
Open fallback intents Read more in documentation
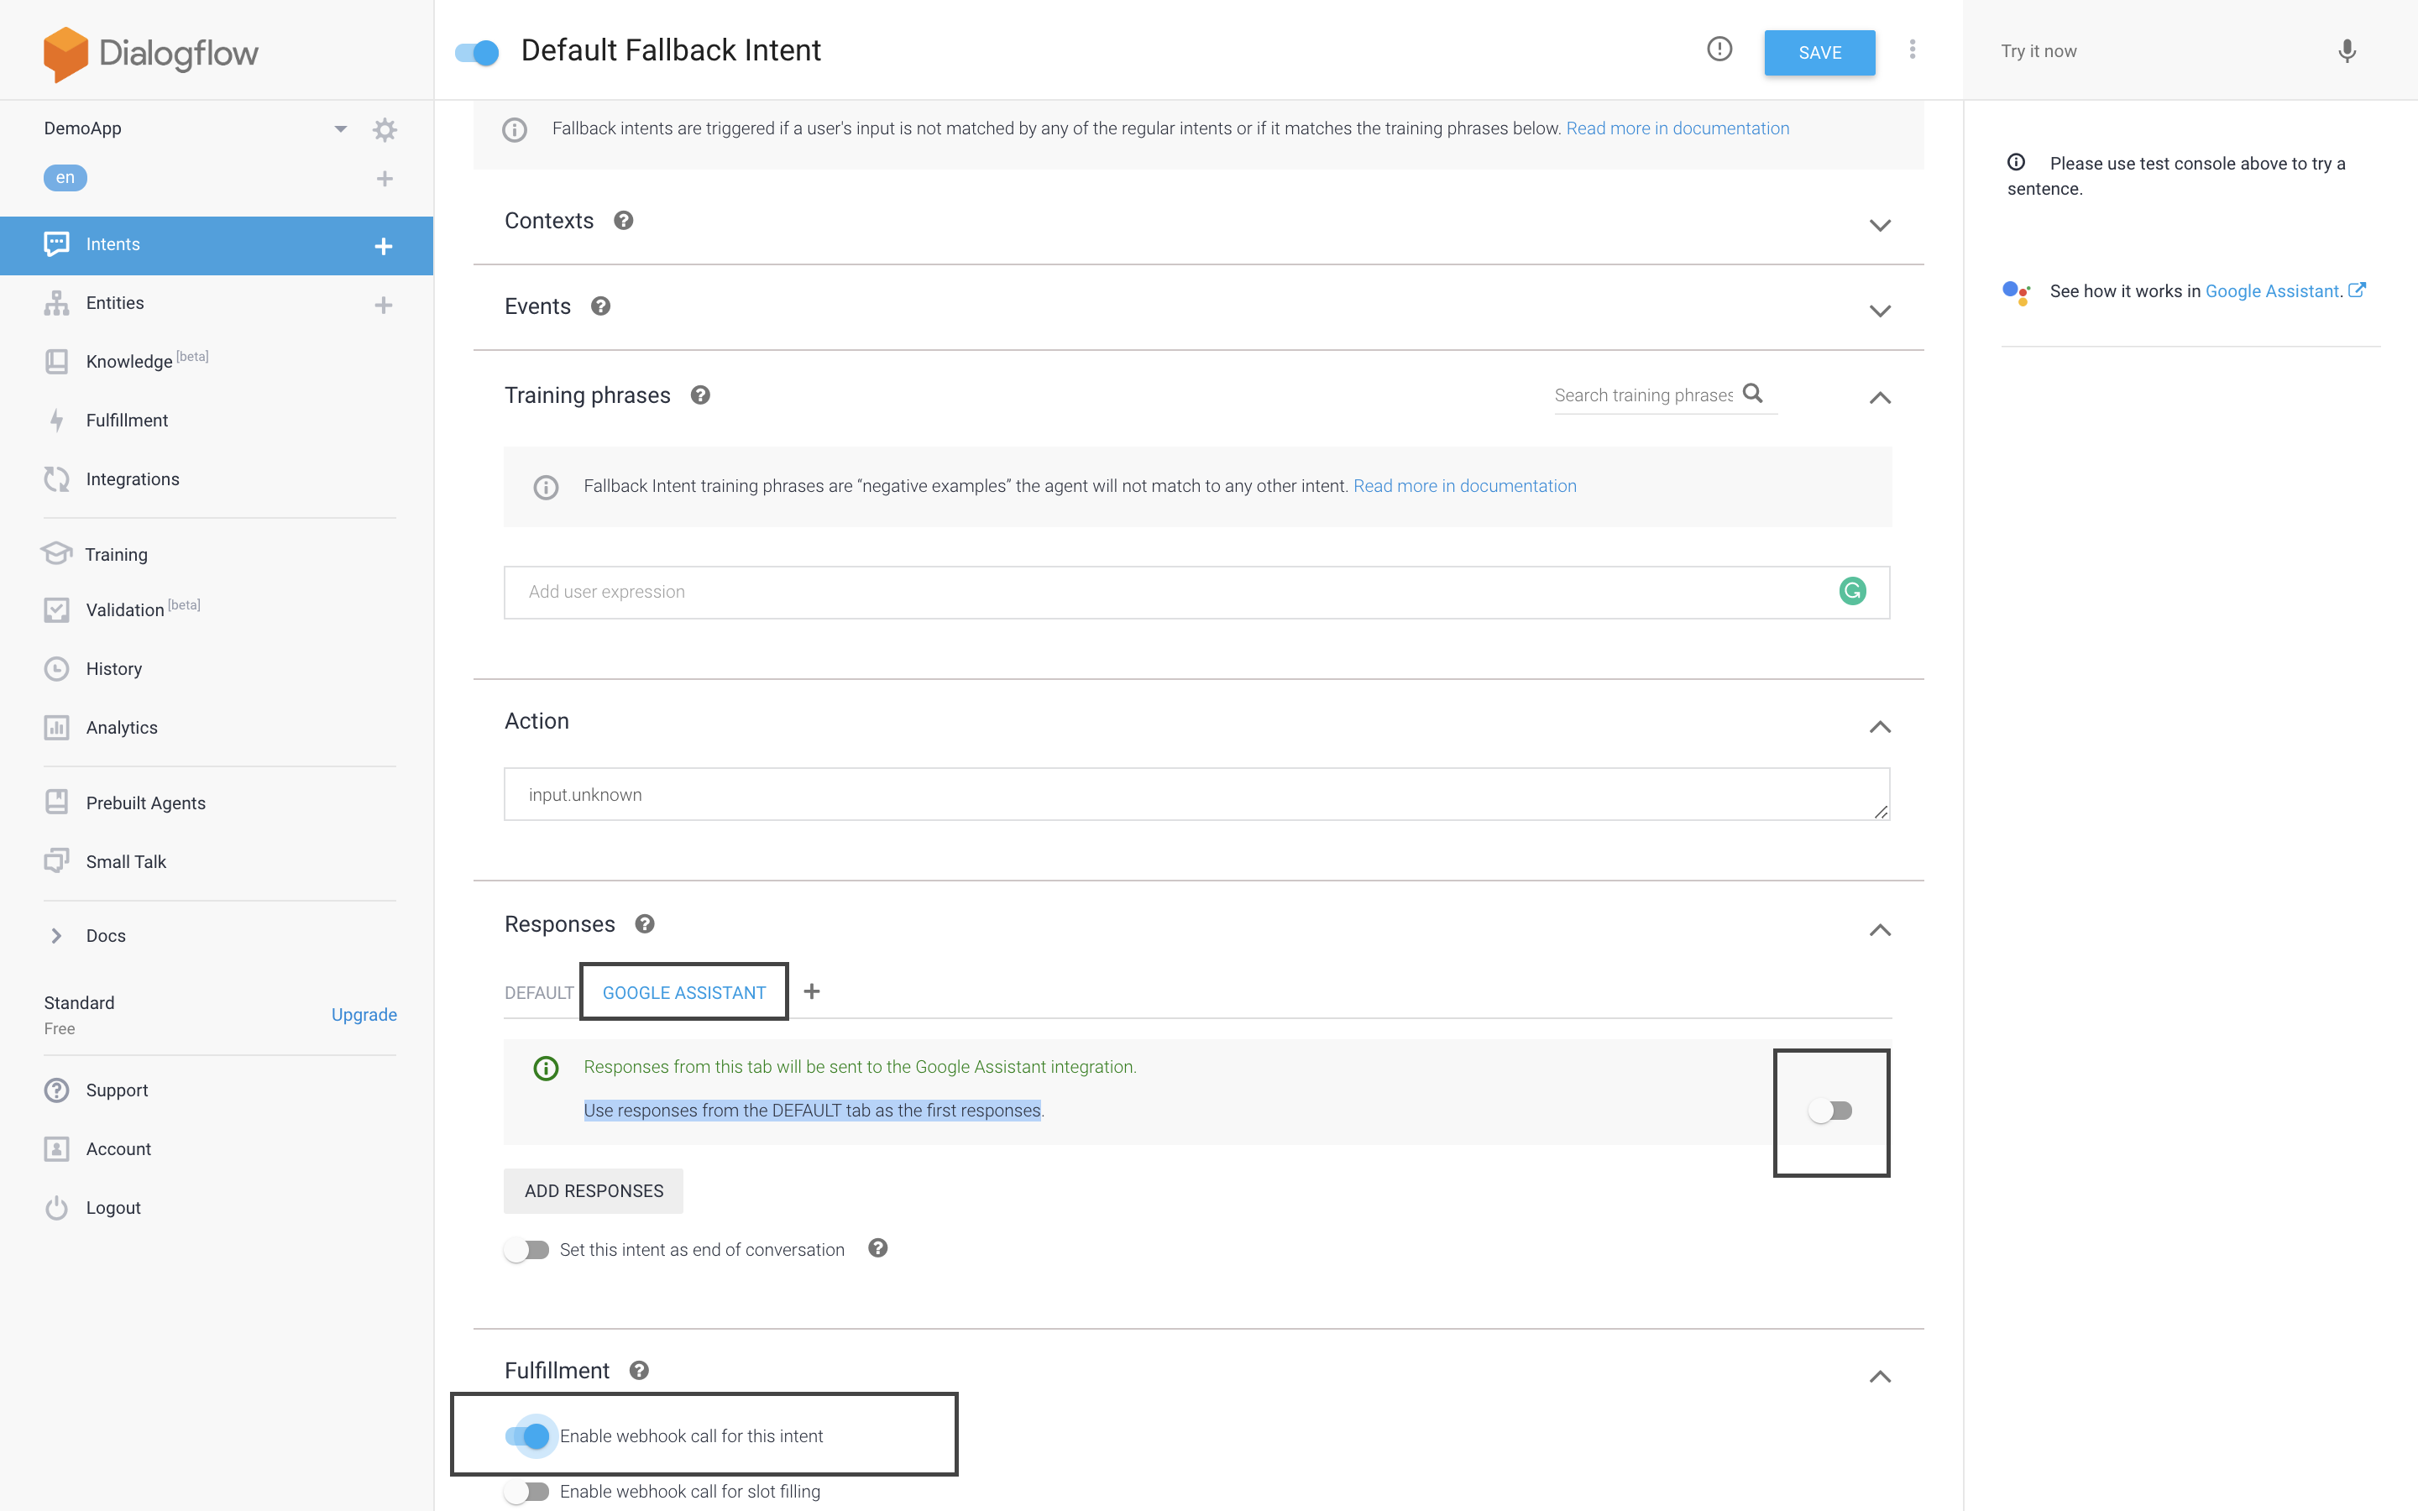(x=1677, y=128)
